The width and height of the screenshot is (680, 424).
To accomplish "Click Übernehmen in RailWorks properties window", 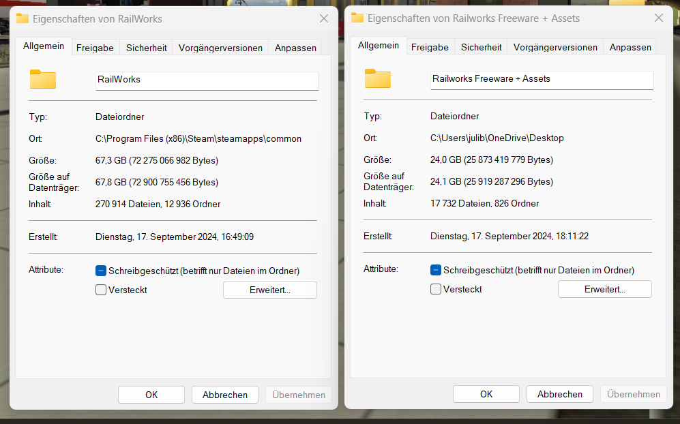I will click(x=299, y=395).
